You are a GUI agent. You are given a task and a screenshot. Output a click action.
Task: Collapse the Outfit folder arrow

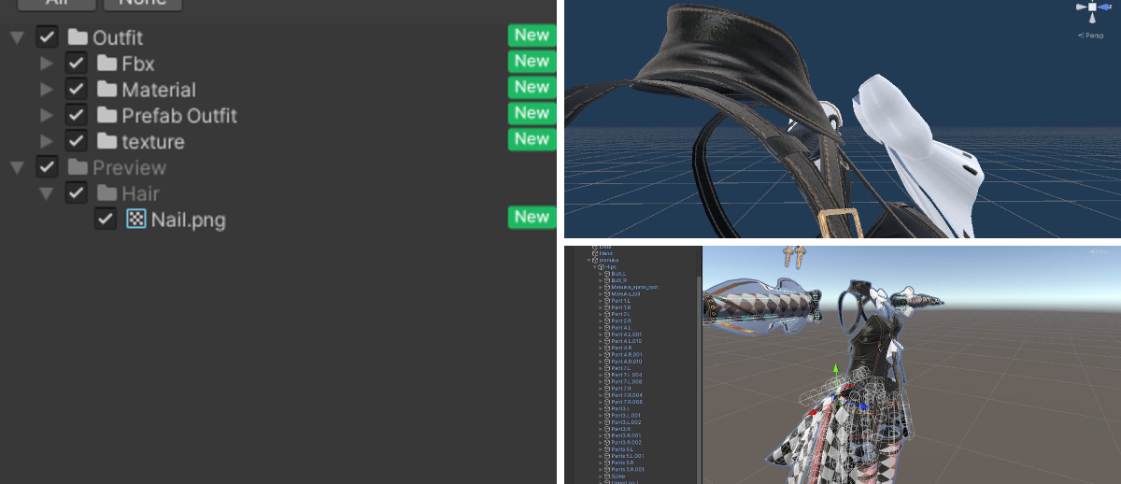click(x=17, y=38)
